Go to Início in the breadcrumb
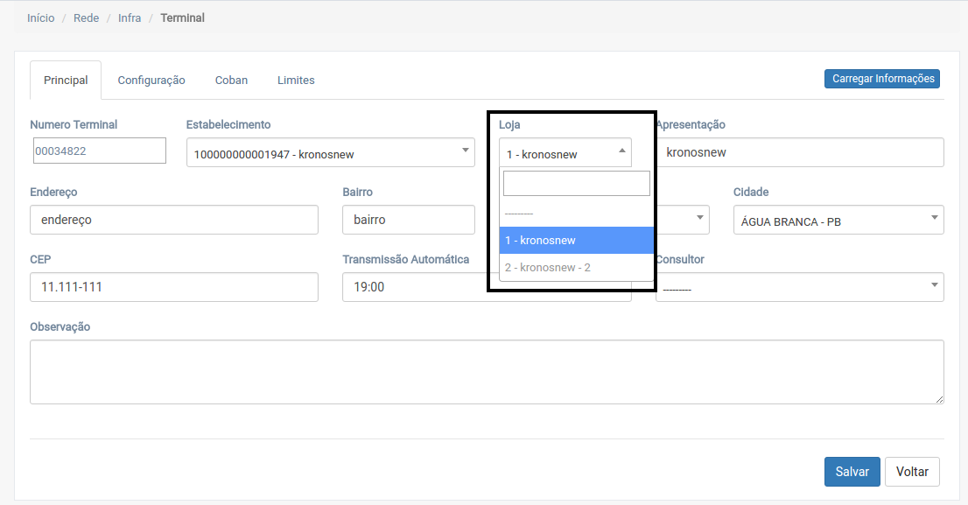Screen dimensions: 968x505 click(40, 18)
